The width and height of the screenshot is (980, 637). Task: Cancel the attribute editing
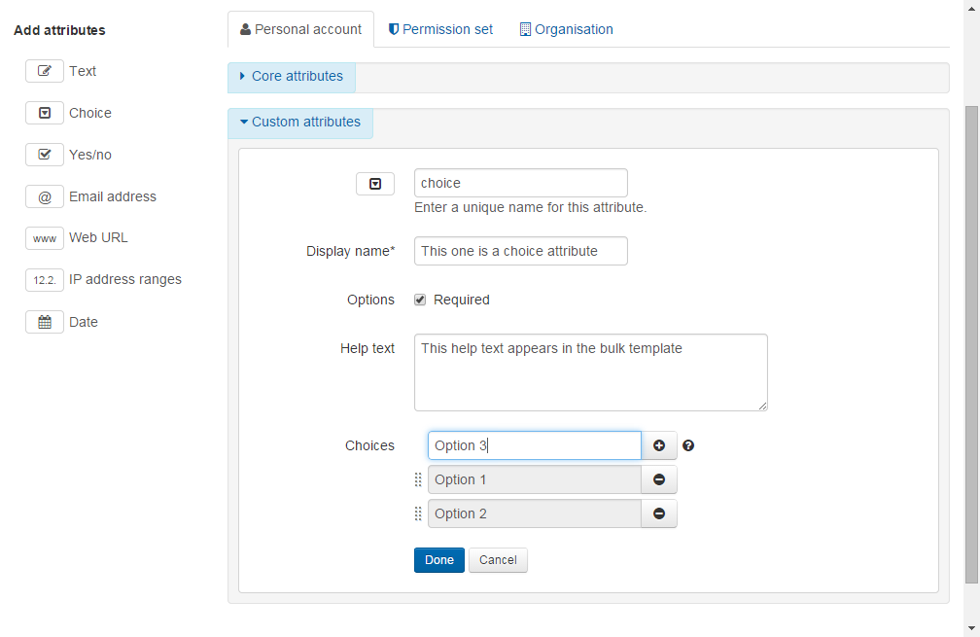(x=498, y=559)
